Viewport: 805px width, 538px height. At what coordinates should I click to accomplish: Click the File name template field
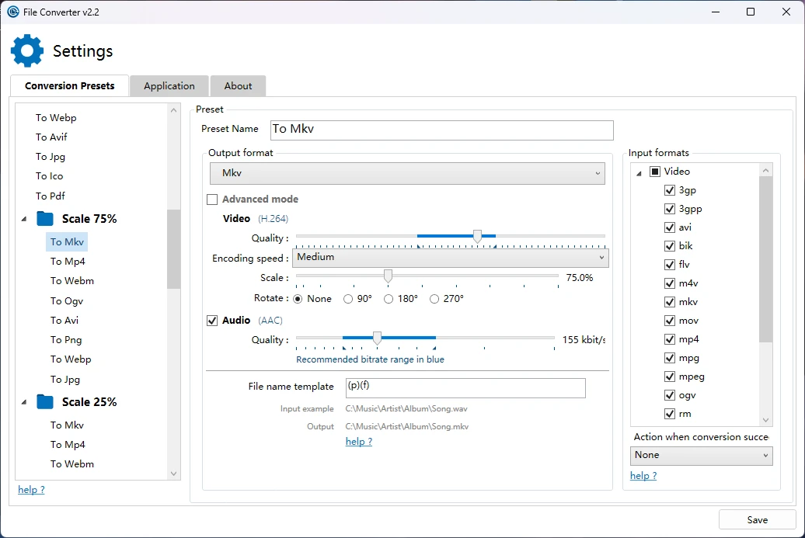pos(465,388)
